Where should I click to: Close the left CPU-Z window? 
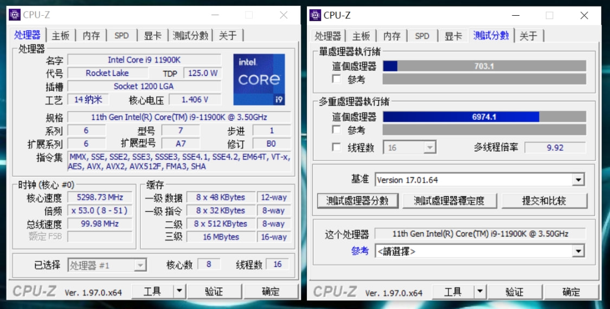coord(284,15)
